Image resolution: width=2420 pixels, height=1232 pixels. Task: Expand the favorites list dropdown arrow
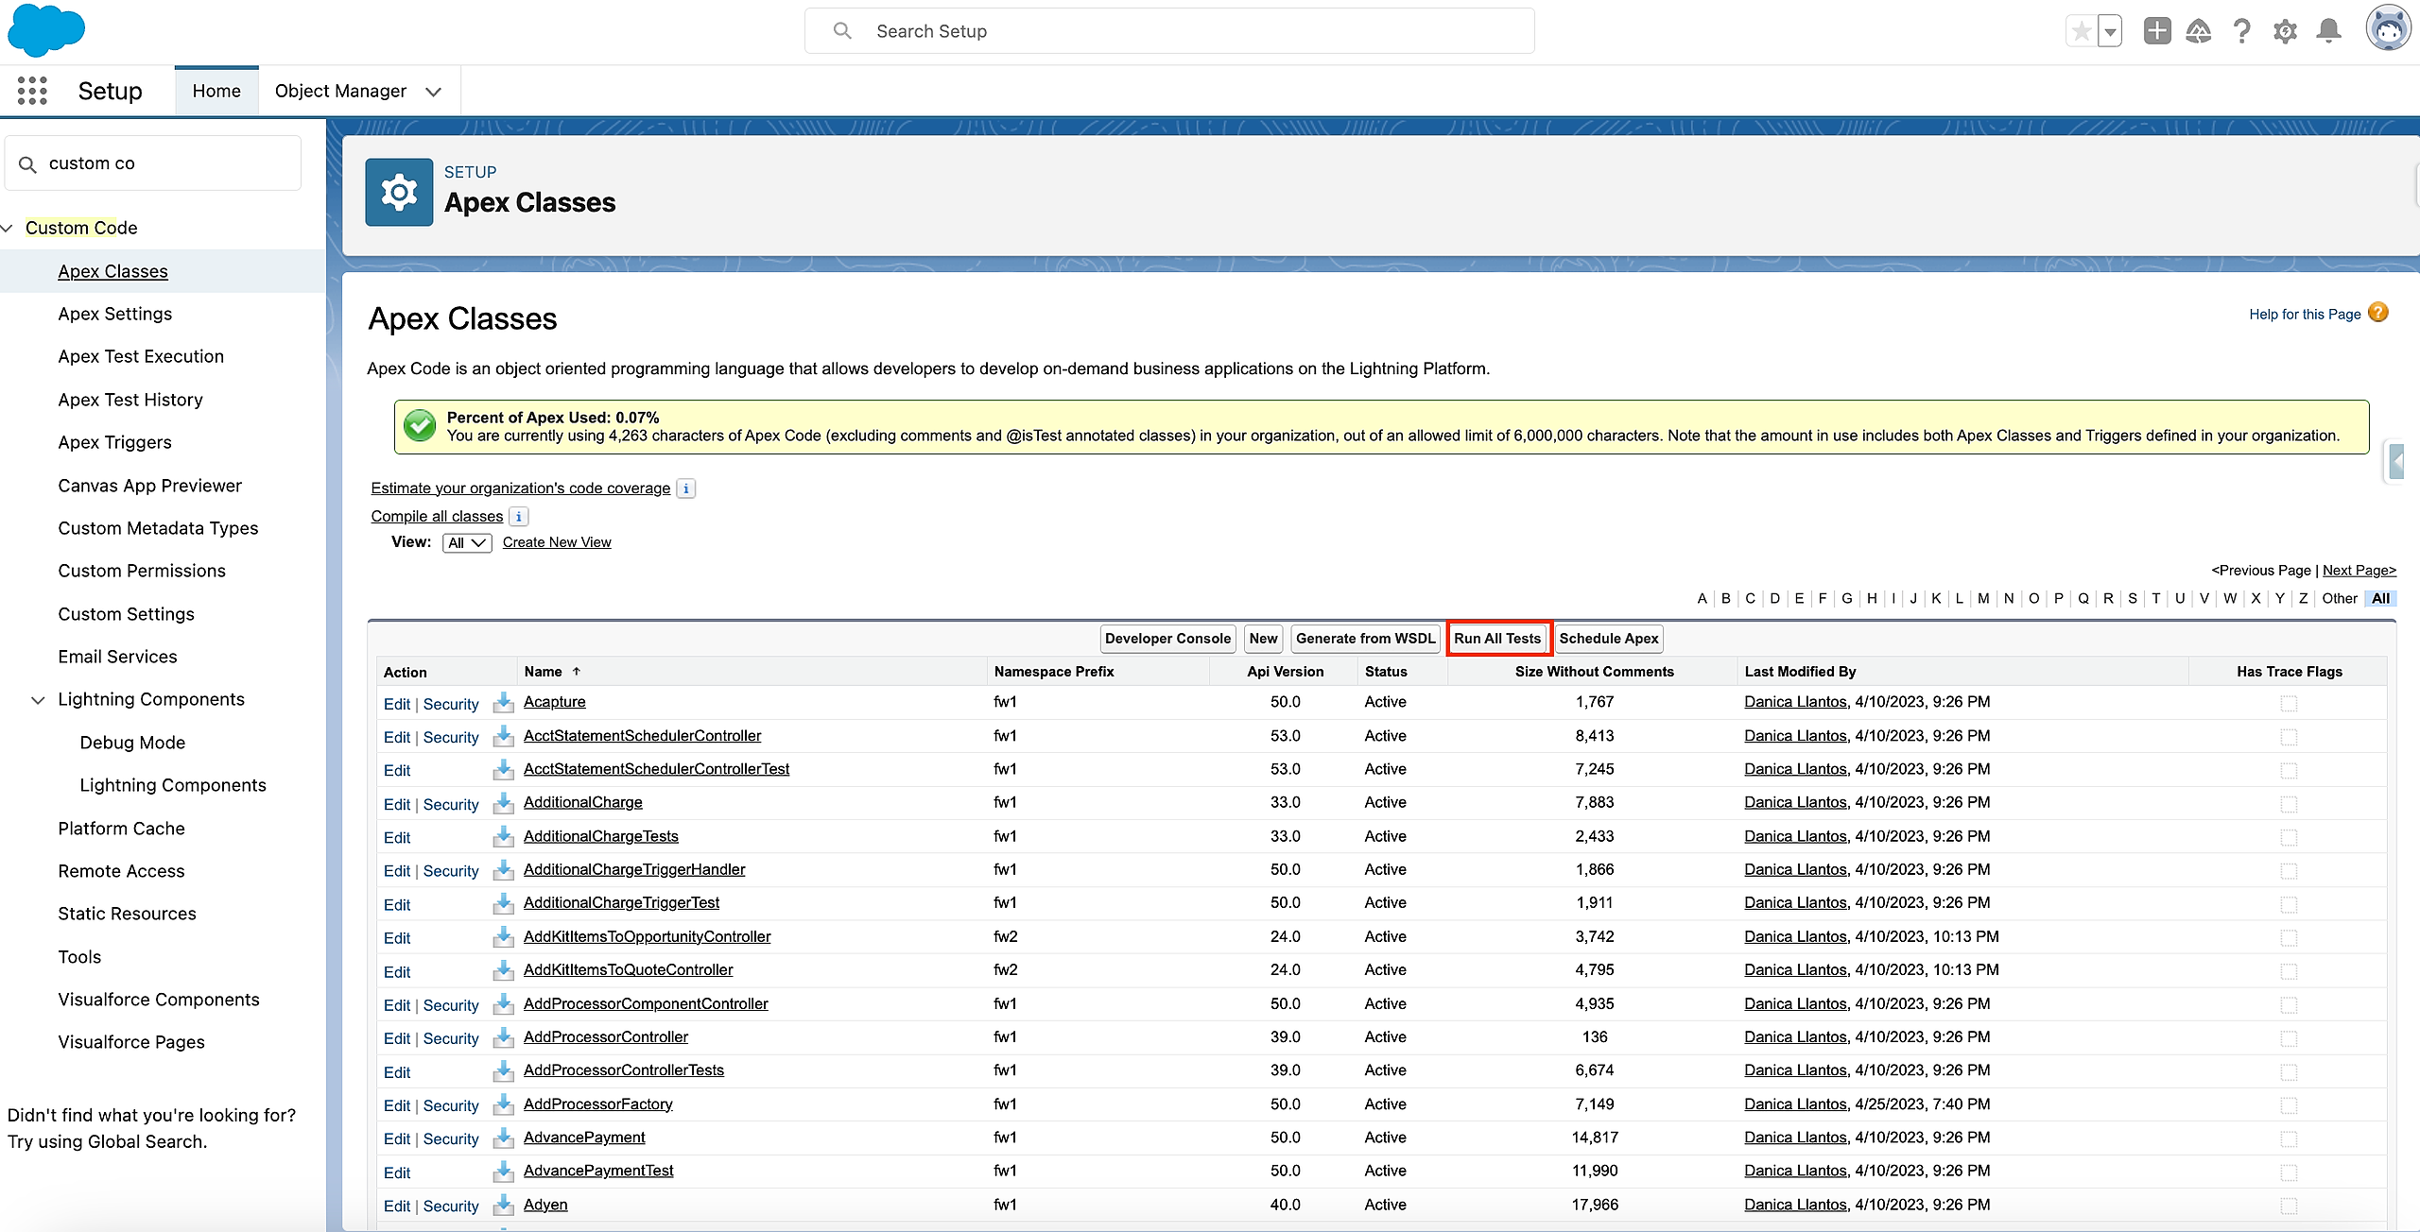(2110, 31)
